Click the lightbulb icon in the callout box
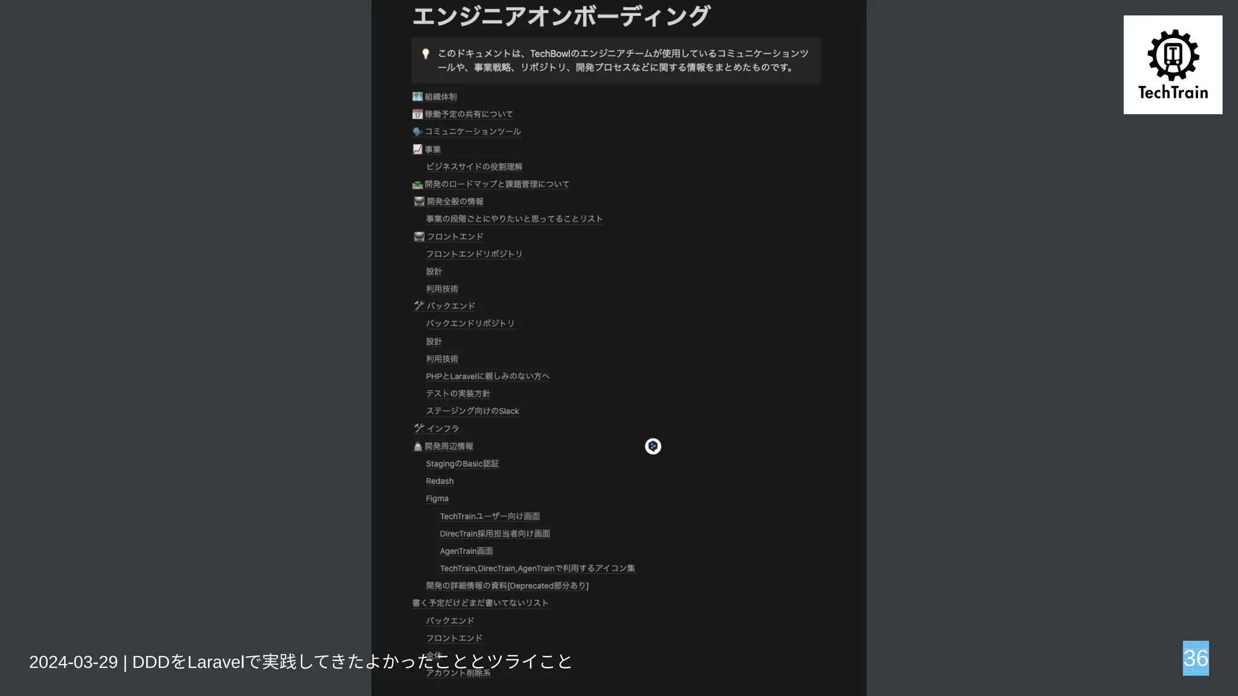 tap(426, 54)
